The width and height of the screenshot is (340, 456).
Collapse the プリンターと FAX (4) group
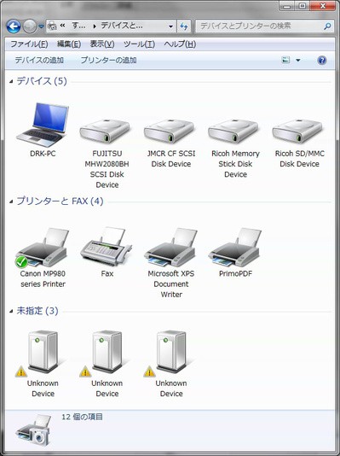[x=11, y=202]
